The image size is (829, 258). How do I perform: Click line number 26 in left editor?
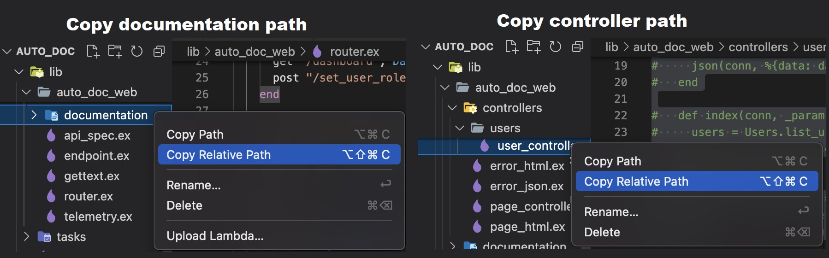pyautogui.click(x=202, y=94)
